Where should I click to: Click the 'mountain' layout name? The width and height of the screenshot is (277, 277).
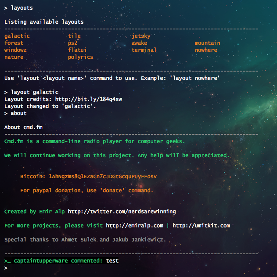point(207,43)
